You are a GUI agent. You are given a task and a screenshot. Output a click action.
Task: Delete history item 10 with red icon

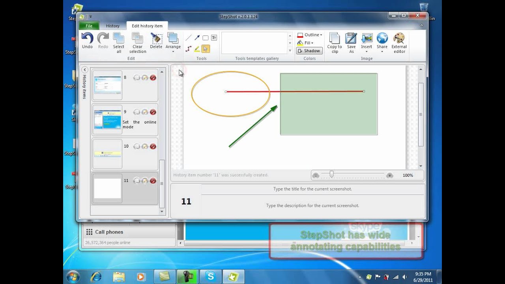[153, 146]
